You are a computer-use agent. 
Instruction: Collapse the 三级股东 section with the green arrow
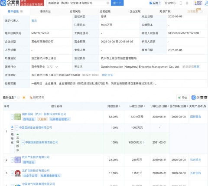[18, 134]
